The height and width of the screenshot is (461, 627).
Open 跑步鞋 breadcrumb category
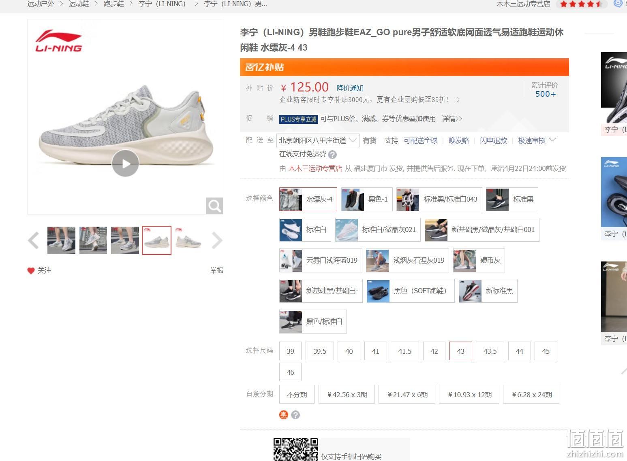(113, 4)
